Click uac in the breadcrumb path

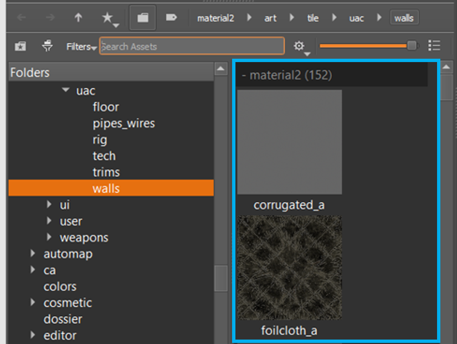click(356, 18)
